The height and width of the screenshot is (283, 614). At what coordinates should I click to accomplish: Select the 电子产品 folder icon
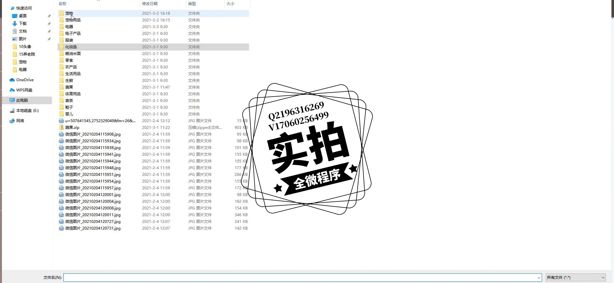[61, 34]
